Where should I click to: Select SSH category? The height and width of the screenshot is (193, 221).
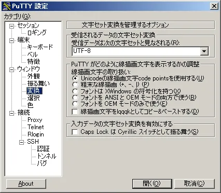pyautogui.click(x=33, y=142)
